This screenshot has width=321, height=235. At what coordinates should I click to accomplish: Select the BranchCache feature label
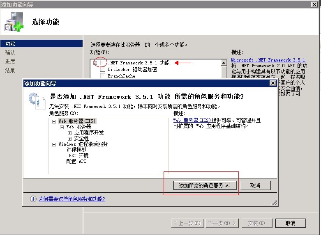coord(121,76)
